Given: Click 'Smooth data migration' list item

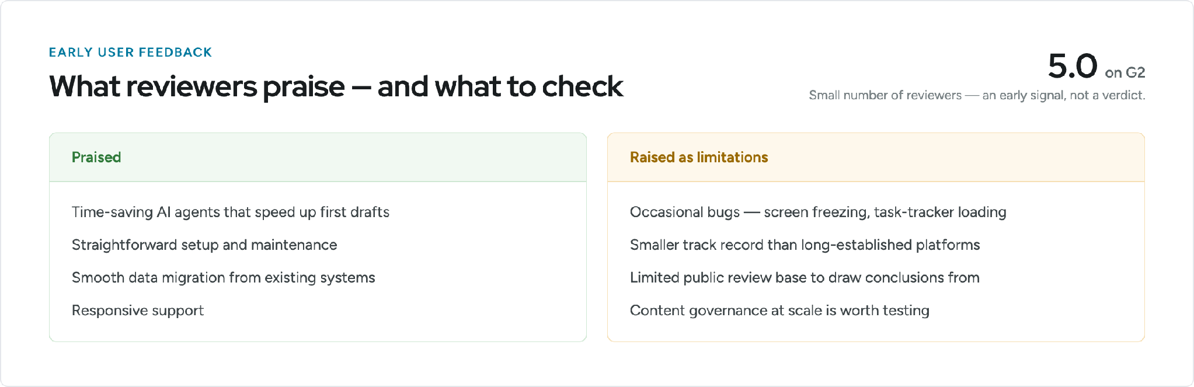Looking at the screenshot, I should click(224, 277).
